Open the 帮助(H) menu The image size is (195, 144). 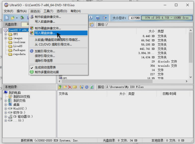(x=76, y=11)
